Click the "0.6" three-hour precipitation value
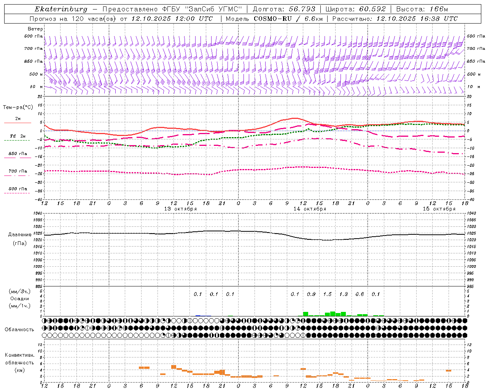The height and width of the screenshot is (389, 487). 360,294
